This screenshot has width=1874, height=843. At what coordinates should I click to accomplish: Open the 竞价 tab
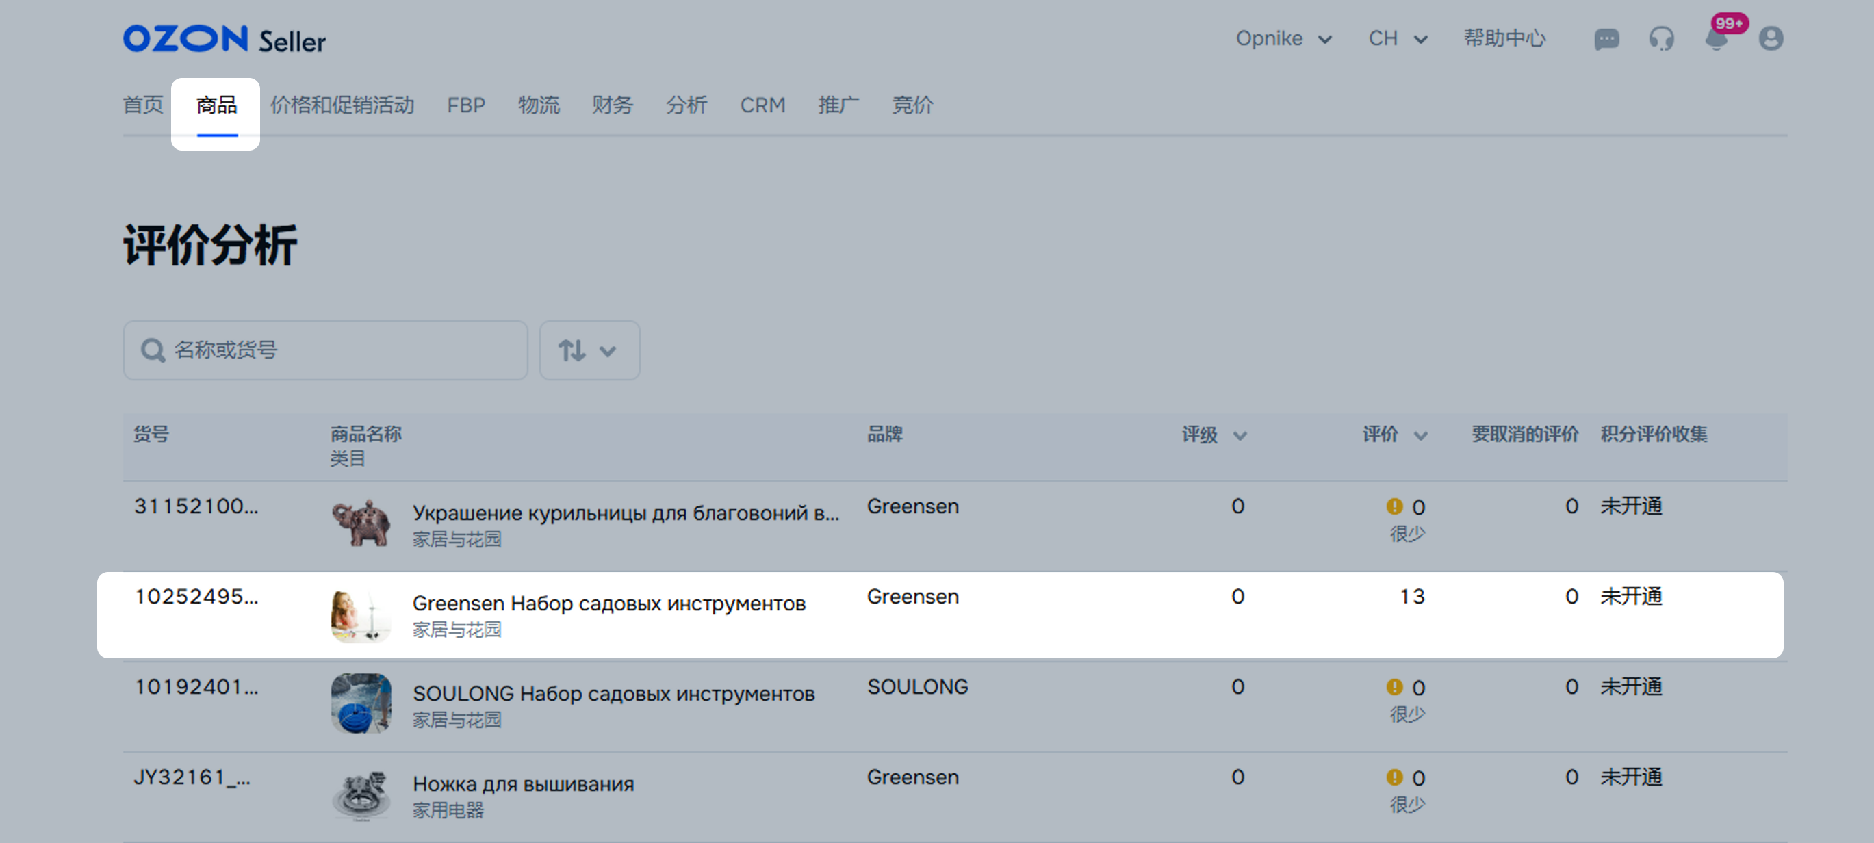[912, 105]
